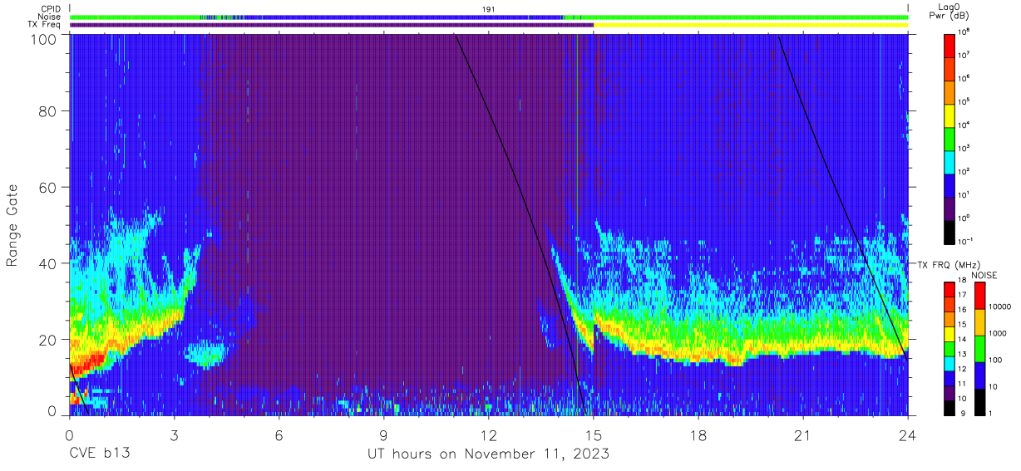Click the 12 label on the TX FRQ legend
1021x471 pixels.
tap(964, 370)
